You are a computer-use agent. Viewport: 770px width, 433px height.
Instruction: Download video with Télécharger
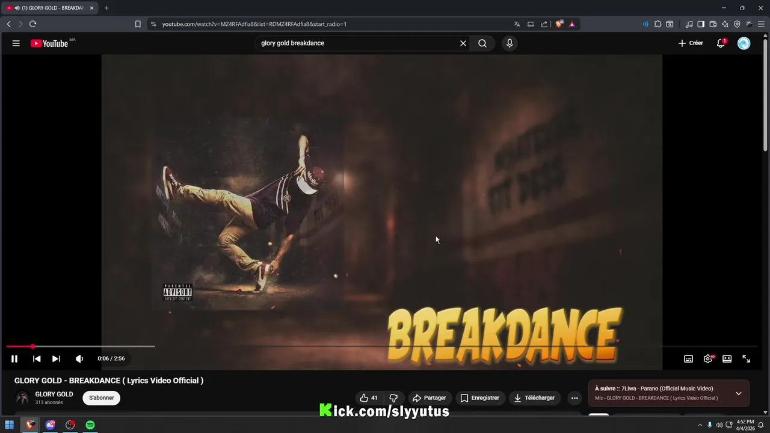point(534,398)
